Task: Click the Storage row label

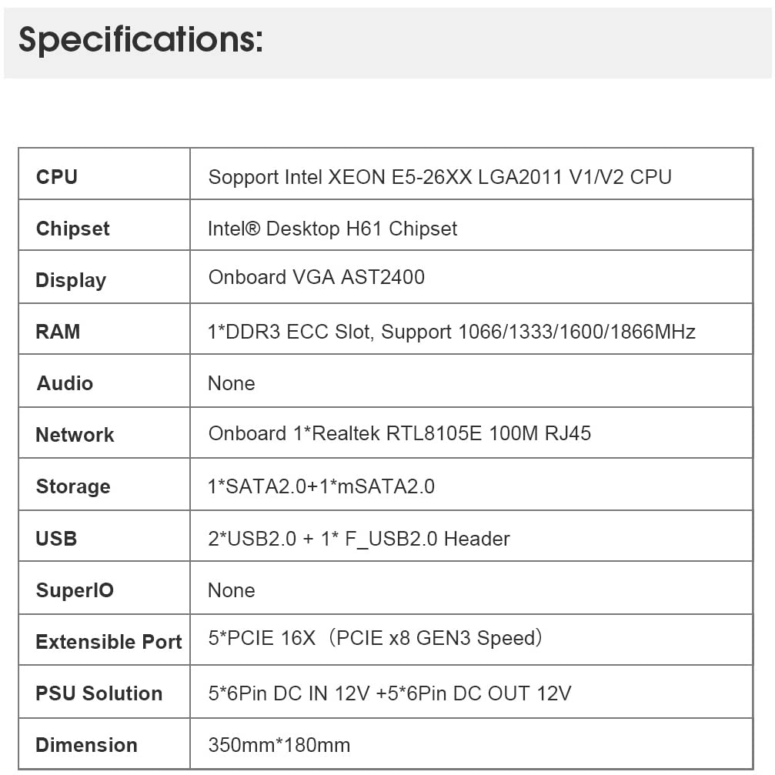Action: coord(73,486)
